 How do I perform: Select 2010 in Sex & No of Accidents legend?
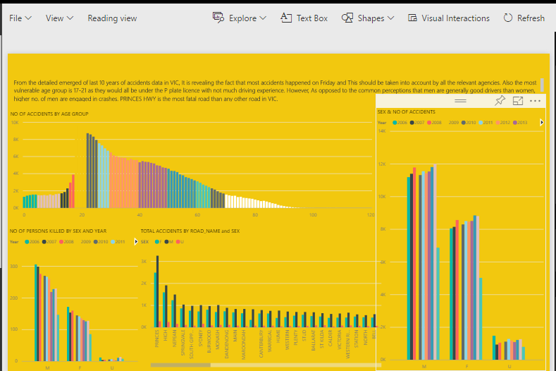[469, 123]
